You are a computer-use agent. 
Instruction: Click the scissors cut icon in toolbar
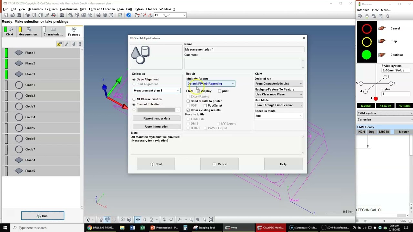tap(27, 15)
